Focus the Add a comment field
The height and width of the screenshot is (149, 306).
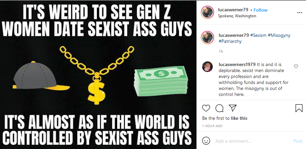pyautogui.click(x=253, y=141)
